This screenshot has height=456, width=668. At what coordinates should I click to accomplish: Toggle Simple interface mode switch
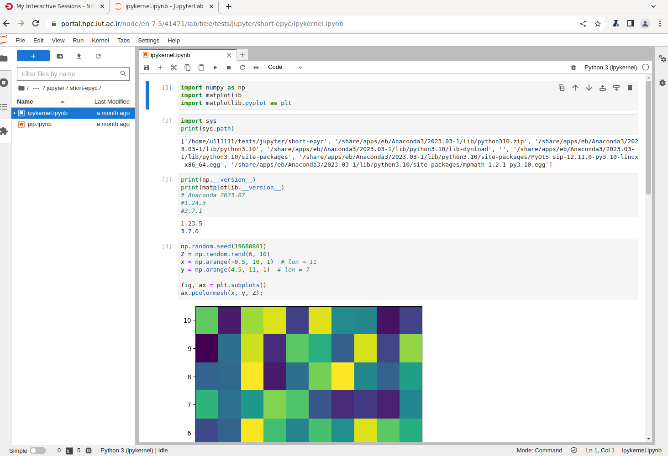[x=37, y=451]
